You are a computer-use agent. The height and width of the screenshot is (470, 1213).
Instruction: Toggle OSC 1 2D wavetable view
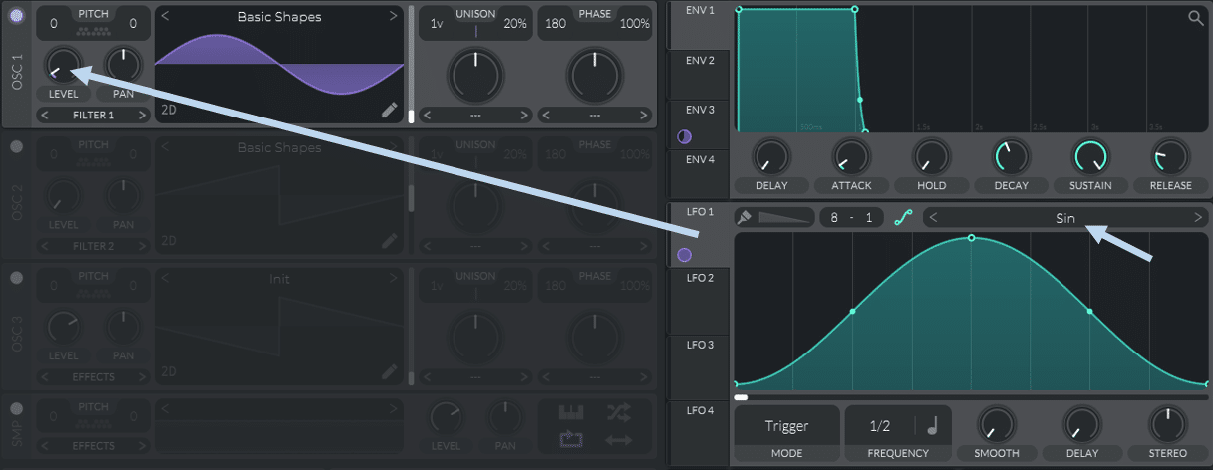tap(169, 110)
